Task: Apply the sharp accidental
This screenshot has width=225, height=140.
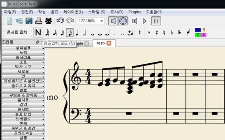Action: pyautogui.click(x=157, y=33)
